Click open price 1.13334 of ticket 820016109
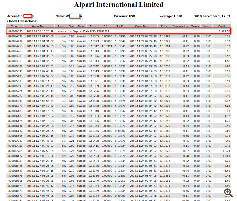 point(94,116)
